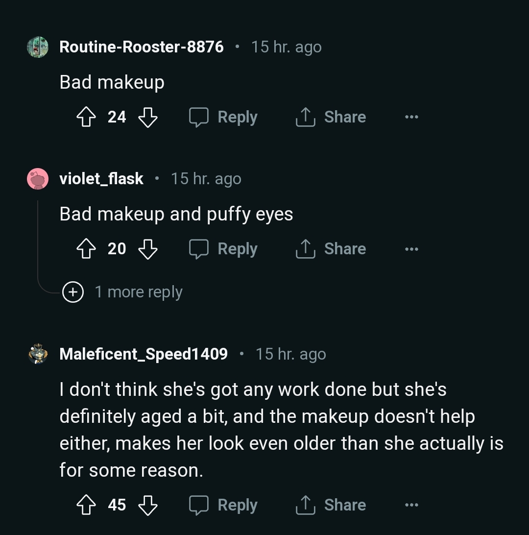Upvote Maleficent_Speed1409's comment
Image resolution: width=529 pixels, height=535 pixels.
(x=87, y=505)
